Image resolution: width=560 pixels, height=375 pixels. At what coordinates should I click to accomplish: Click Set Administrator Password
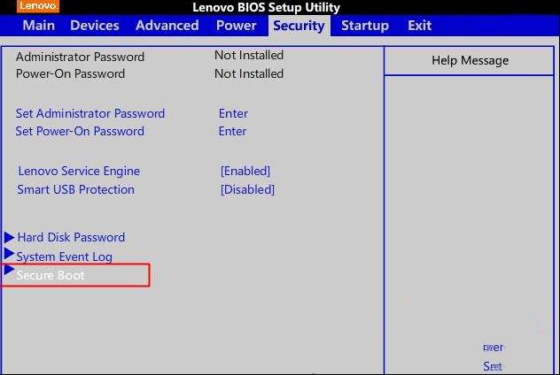(90, 113)
